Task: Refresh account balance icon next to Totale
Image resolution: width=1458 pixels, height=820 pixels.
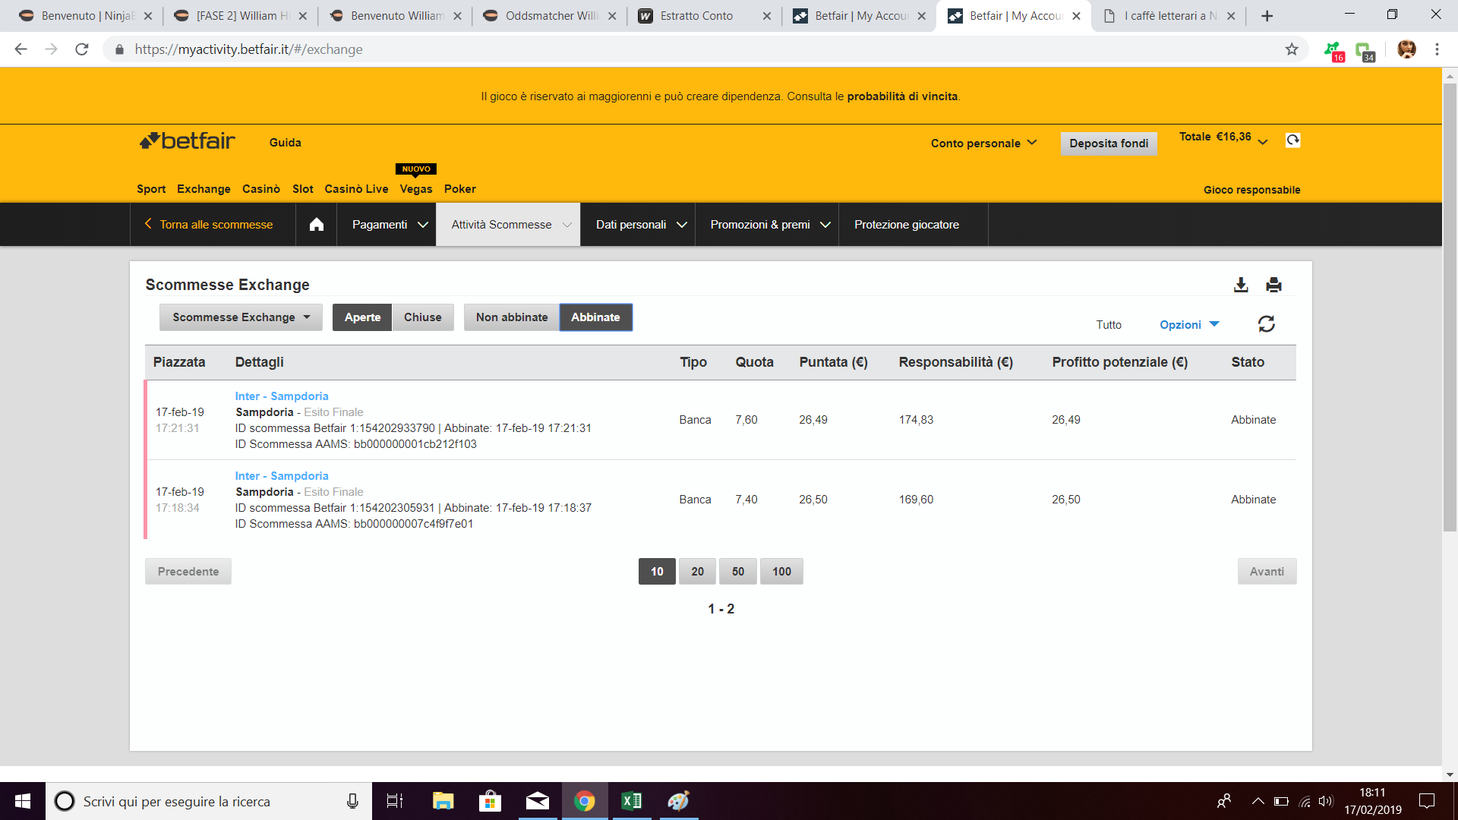Action: [x=1292, y=140]
